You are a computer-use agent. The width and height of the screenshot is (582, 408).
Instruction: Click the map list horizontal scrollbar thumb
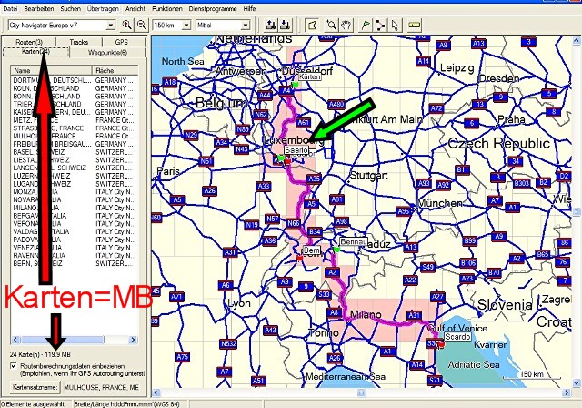[x=63, y=340]
